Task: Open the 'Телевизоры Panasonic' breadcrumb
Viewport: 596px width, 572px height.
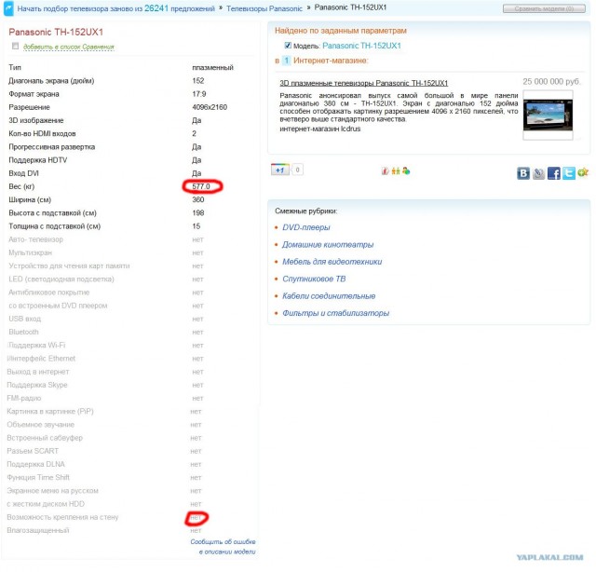Action: (x=264, y=8)
